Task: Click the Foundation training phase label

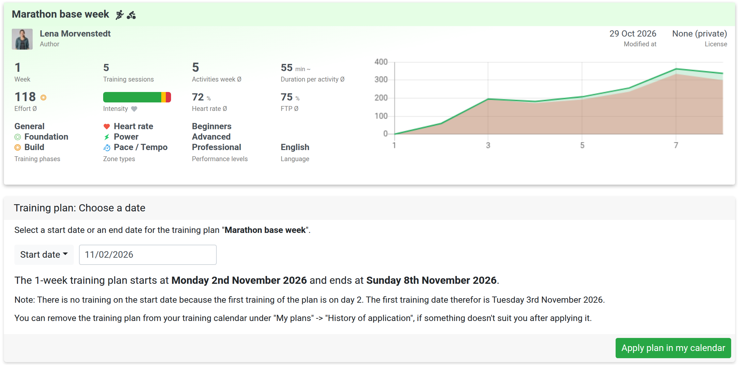Action: pyautogui.click(x=46, y=137)
